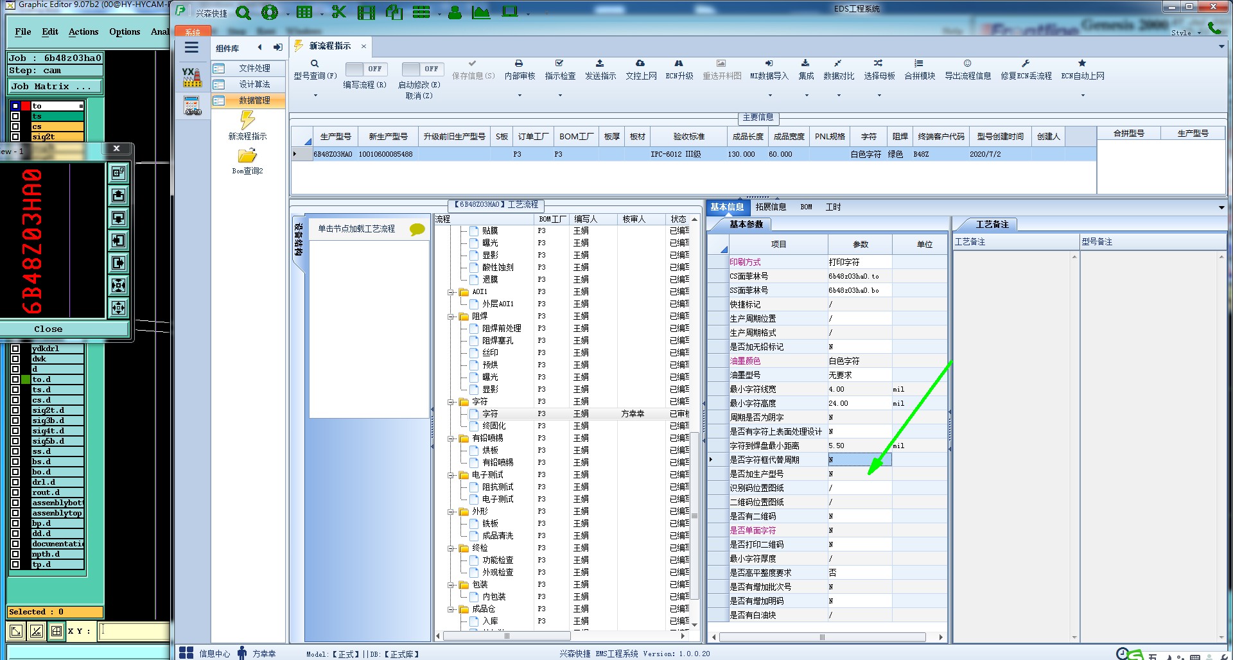Click the 数据对比 compare icon
This screenshot has height=660, width=1233.
[838, 64]
